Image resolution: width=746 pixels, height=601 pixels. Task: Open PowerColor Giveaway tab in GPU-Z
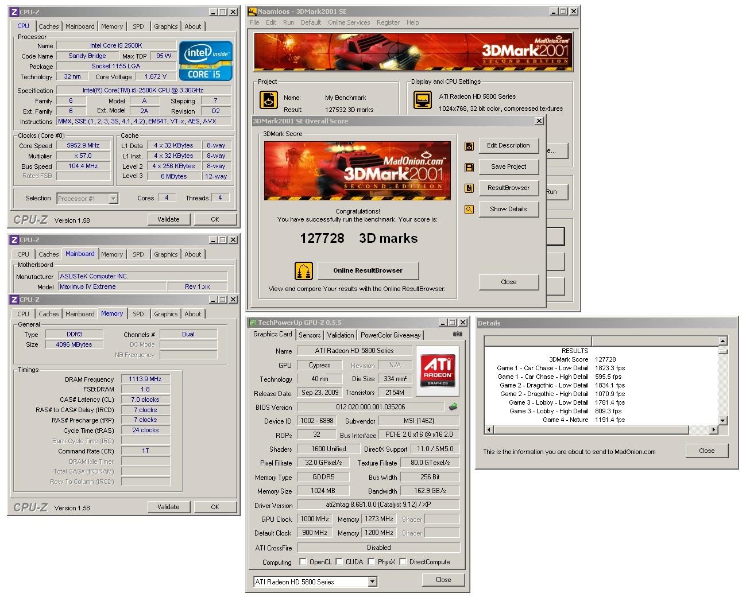(x=391, y=335)
